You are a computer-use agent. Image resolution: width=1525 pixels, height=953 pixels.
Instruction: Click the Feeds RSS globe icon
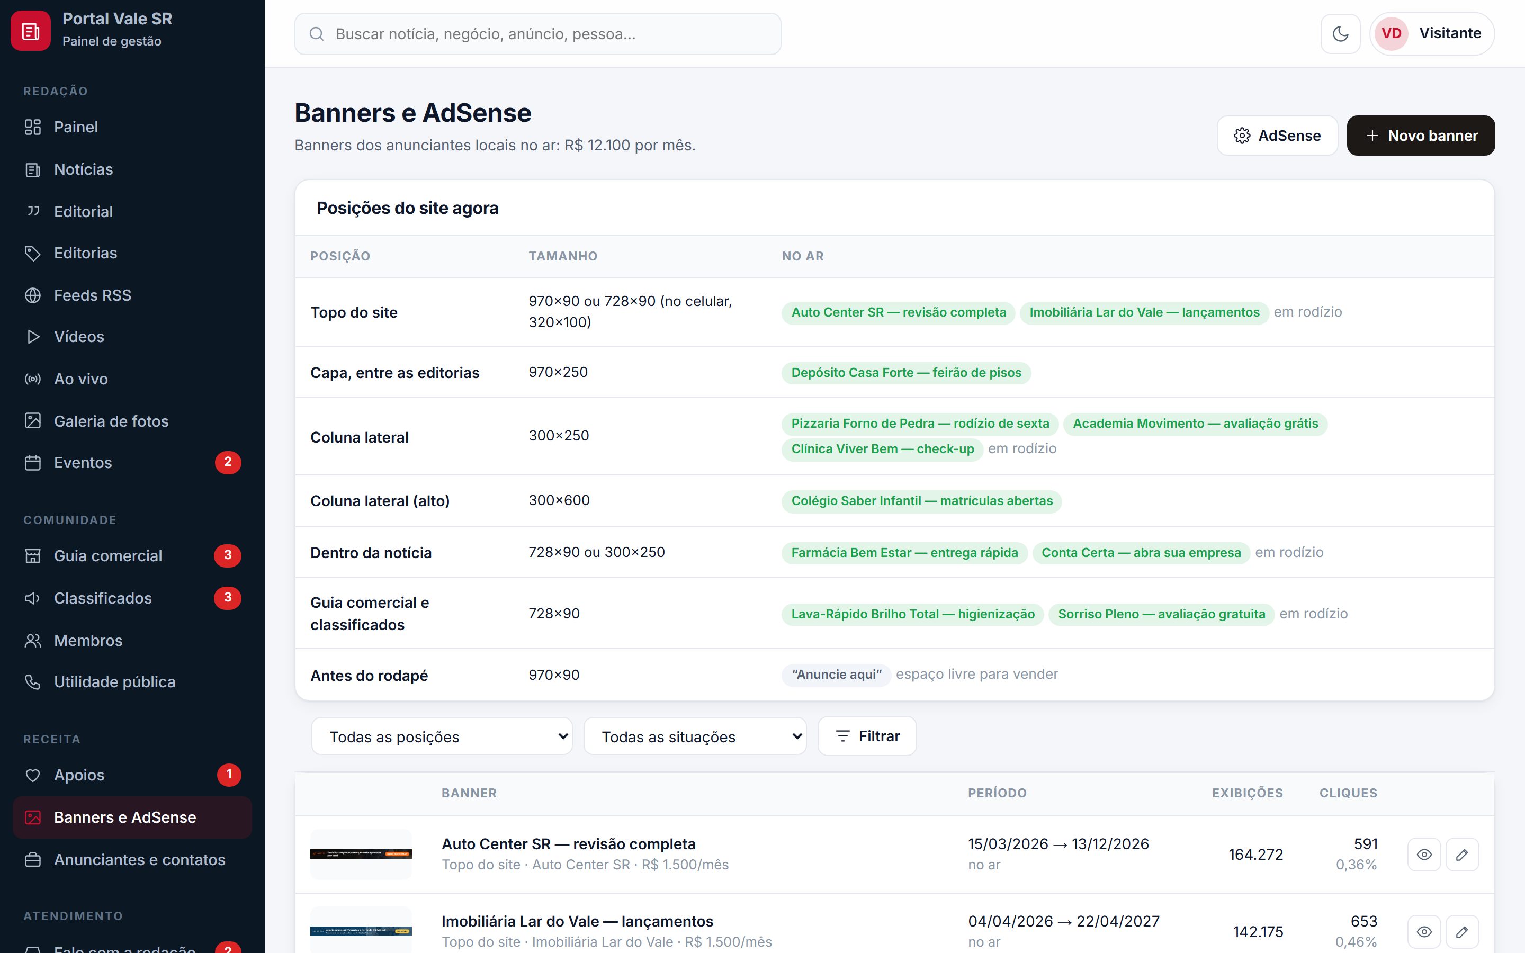pos(33,295)
